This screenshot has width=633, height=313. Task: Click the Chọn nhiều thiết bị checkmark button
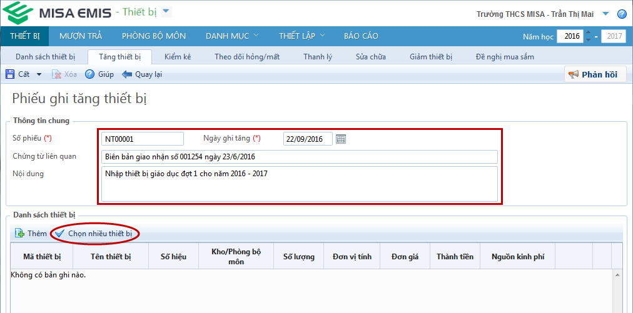[x=95, y=233]
